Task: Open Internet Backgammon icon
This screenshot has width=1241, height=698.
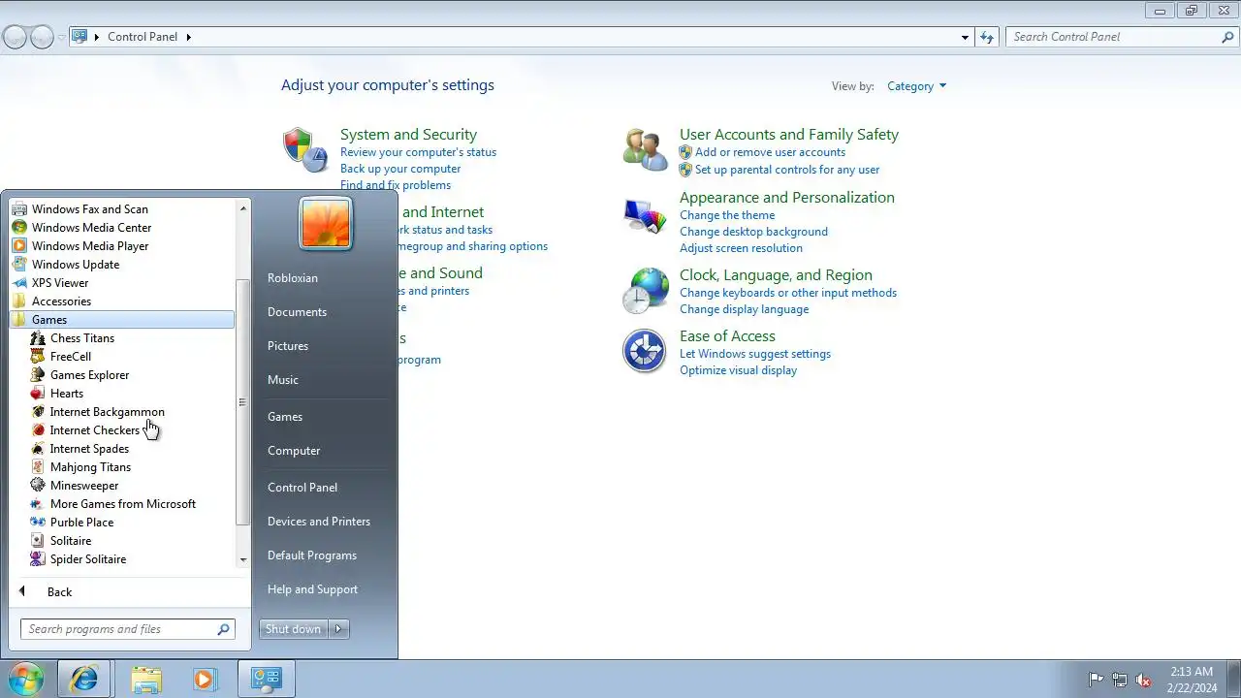Action: (38, 412)
